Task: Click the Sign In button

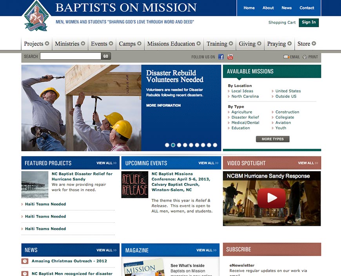Action: [309, 22]
